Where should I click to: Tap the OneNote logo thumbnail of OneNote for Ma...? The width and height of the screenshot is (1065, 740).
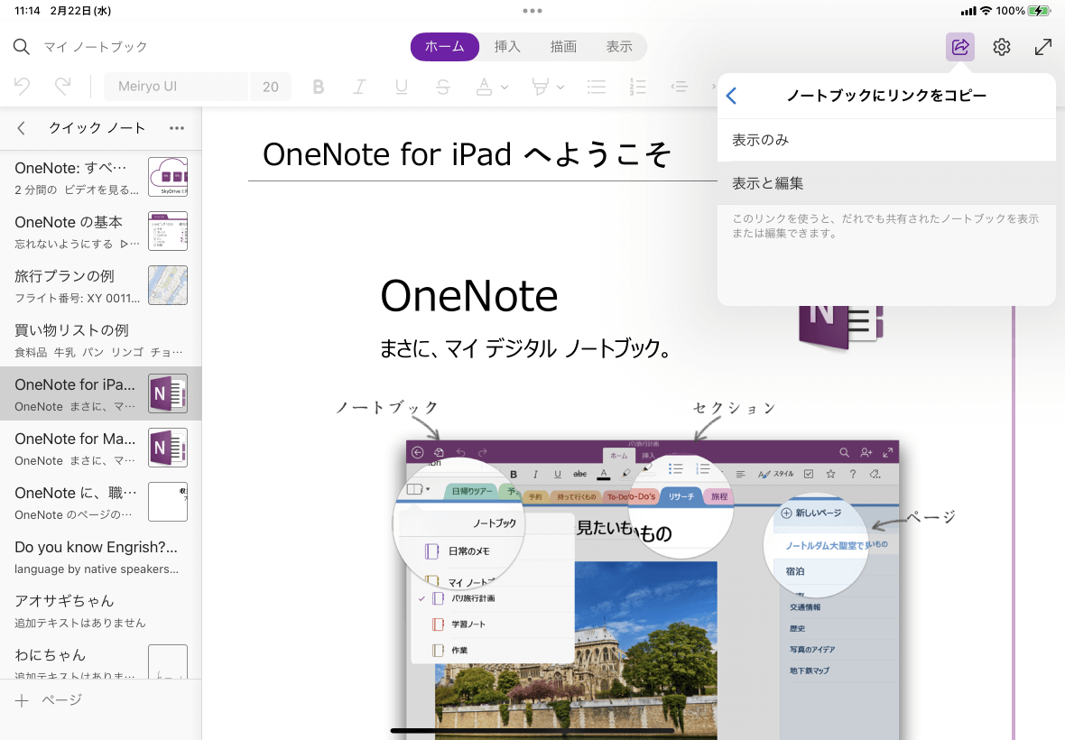[x=168, y=449]
